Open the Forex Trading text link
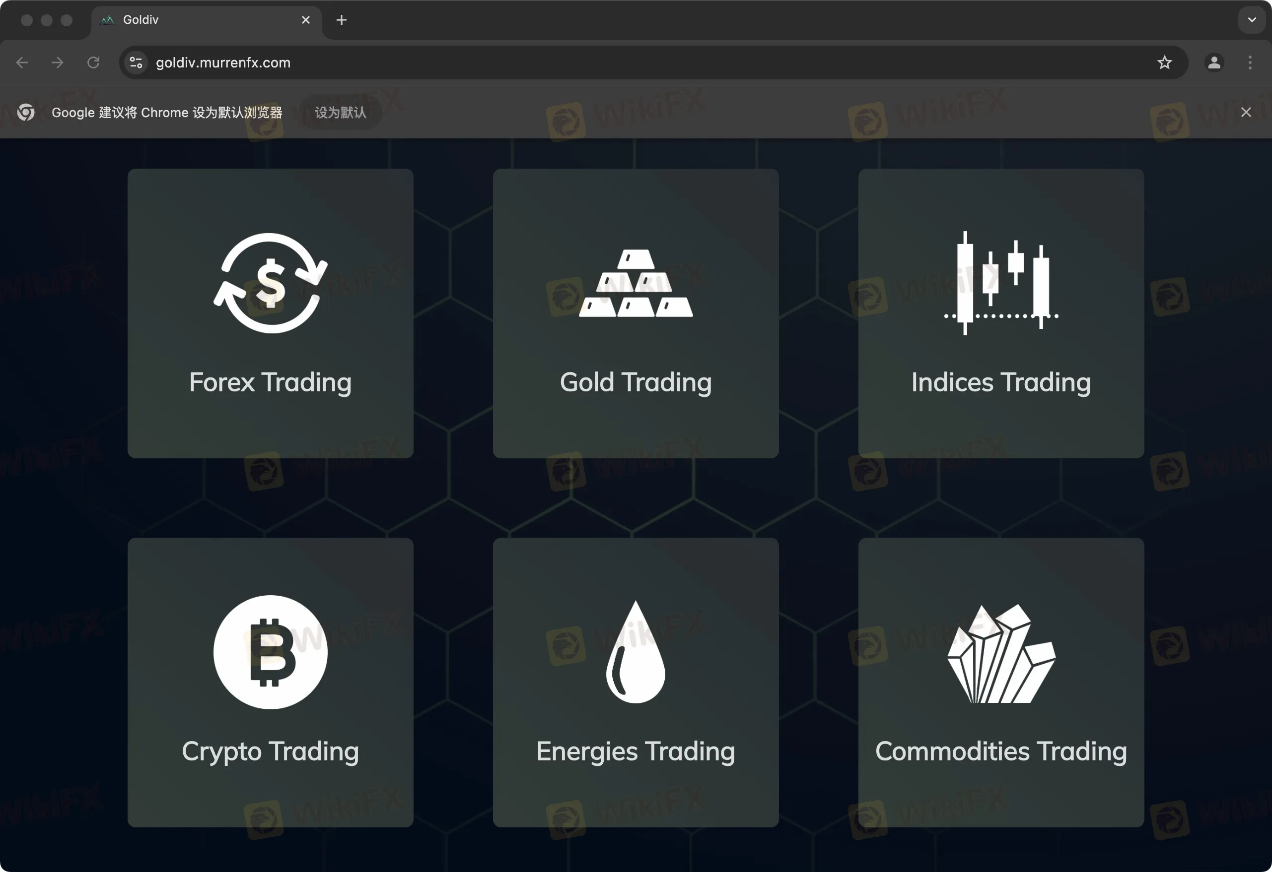Image resolution: width=1272 pixels, height=872 pixels. [x=271, y=381]
